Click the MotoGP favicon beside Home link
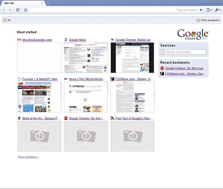This screenshot has height=189, width=223. coord(66,79)
